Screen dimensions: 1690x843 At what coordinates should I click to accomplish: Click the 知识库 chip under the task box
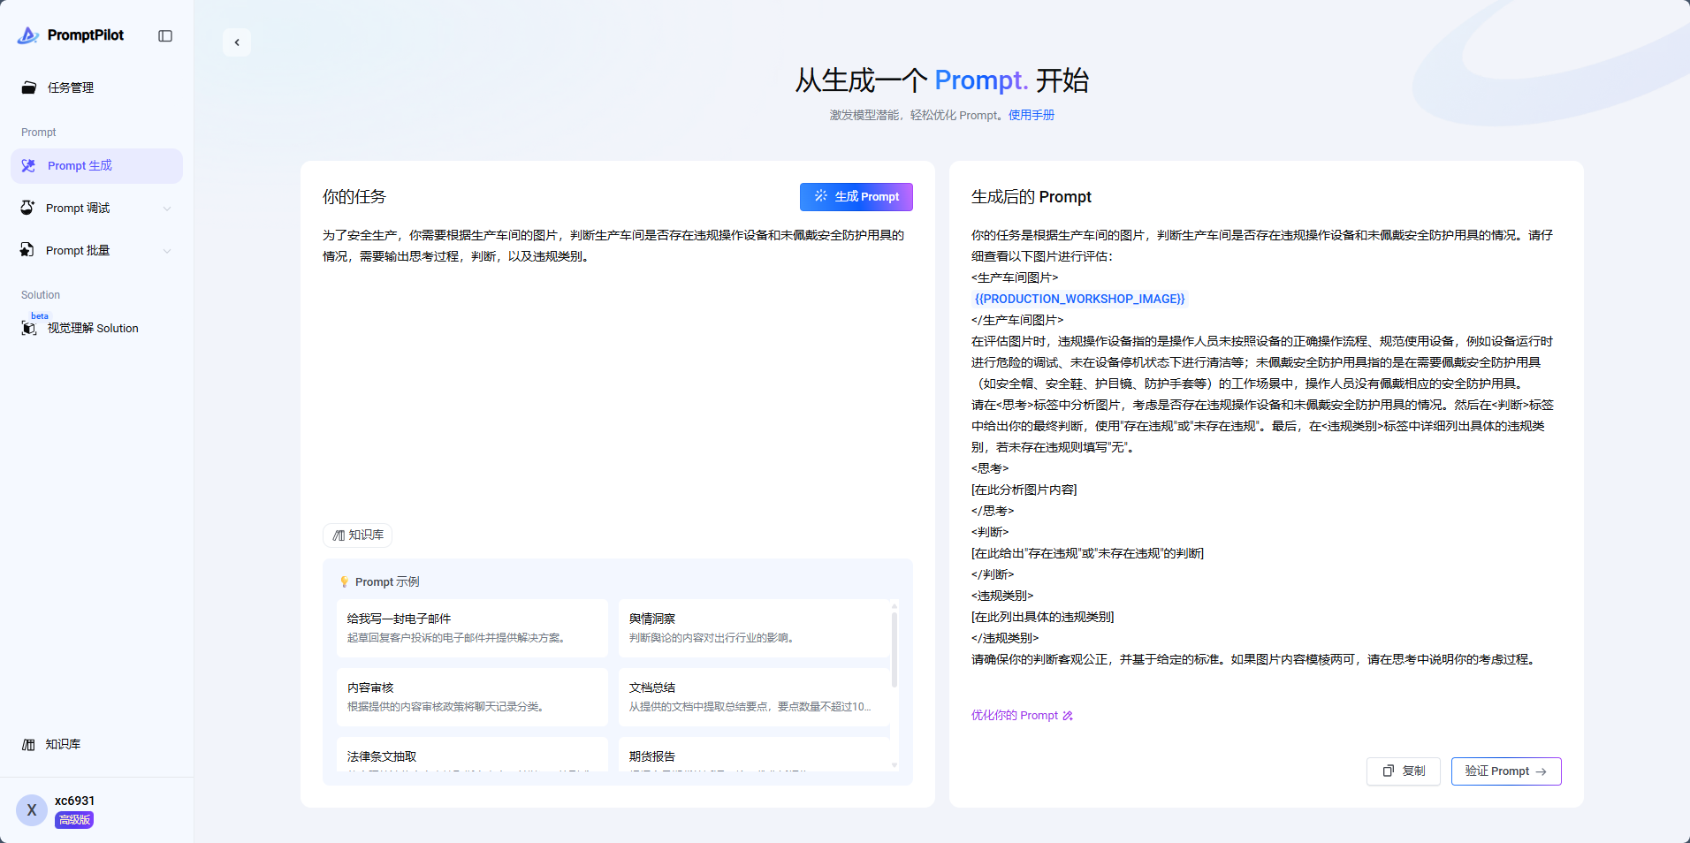(358, 535)
